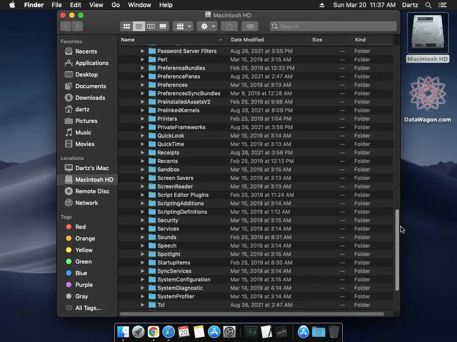Expand the Security folder disclosure triangle
457x342 pixels.
(x=142, y=220)
